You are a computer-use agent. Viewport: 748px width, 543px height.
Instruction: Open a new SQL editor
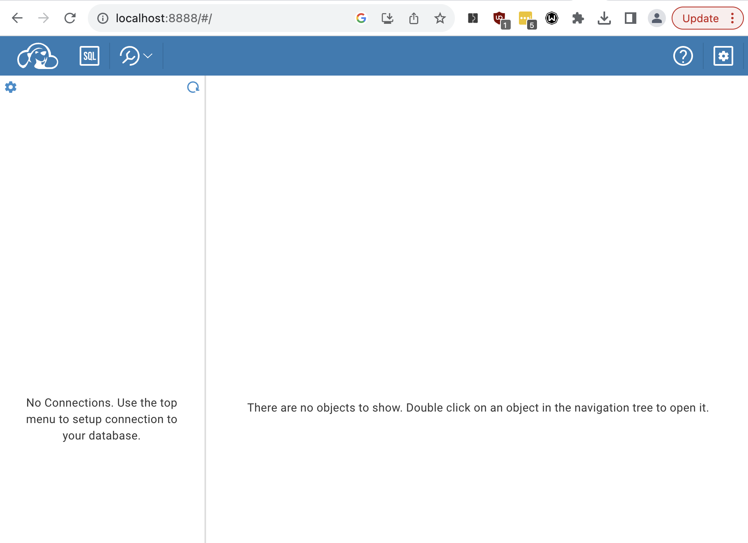[x=89, y=56]
